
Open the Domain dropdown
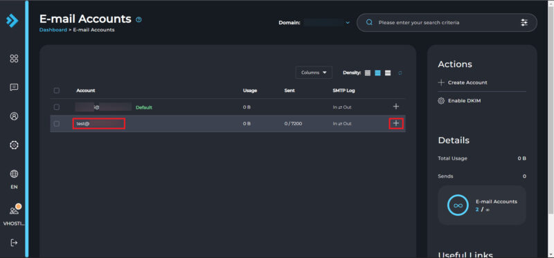[326, 23]
